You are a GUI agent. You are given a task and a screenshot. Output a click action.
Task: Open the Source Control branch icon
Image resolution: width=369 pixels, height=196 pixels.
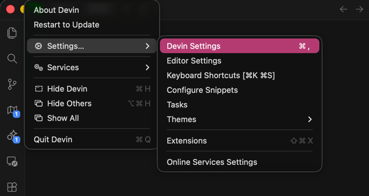[12, 84]
